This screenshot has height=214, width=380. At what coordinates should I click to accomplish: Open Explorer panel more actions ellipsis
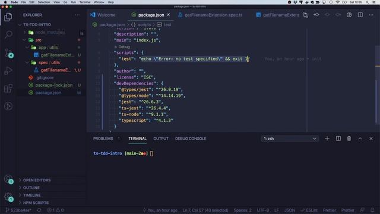point(77,15)
